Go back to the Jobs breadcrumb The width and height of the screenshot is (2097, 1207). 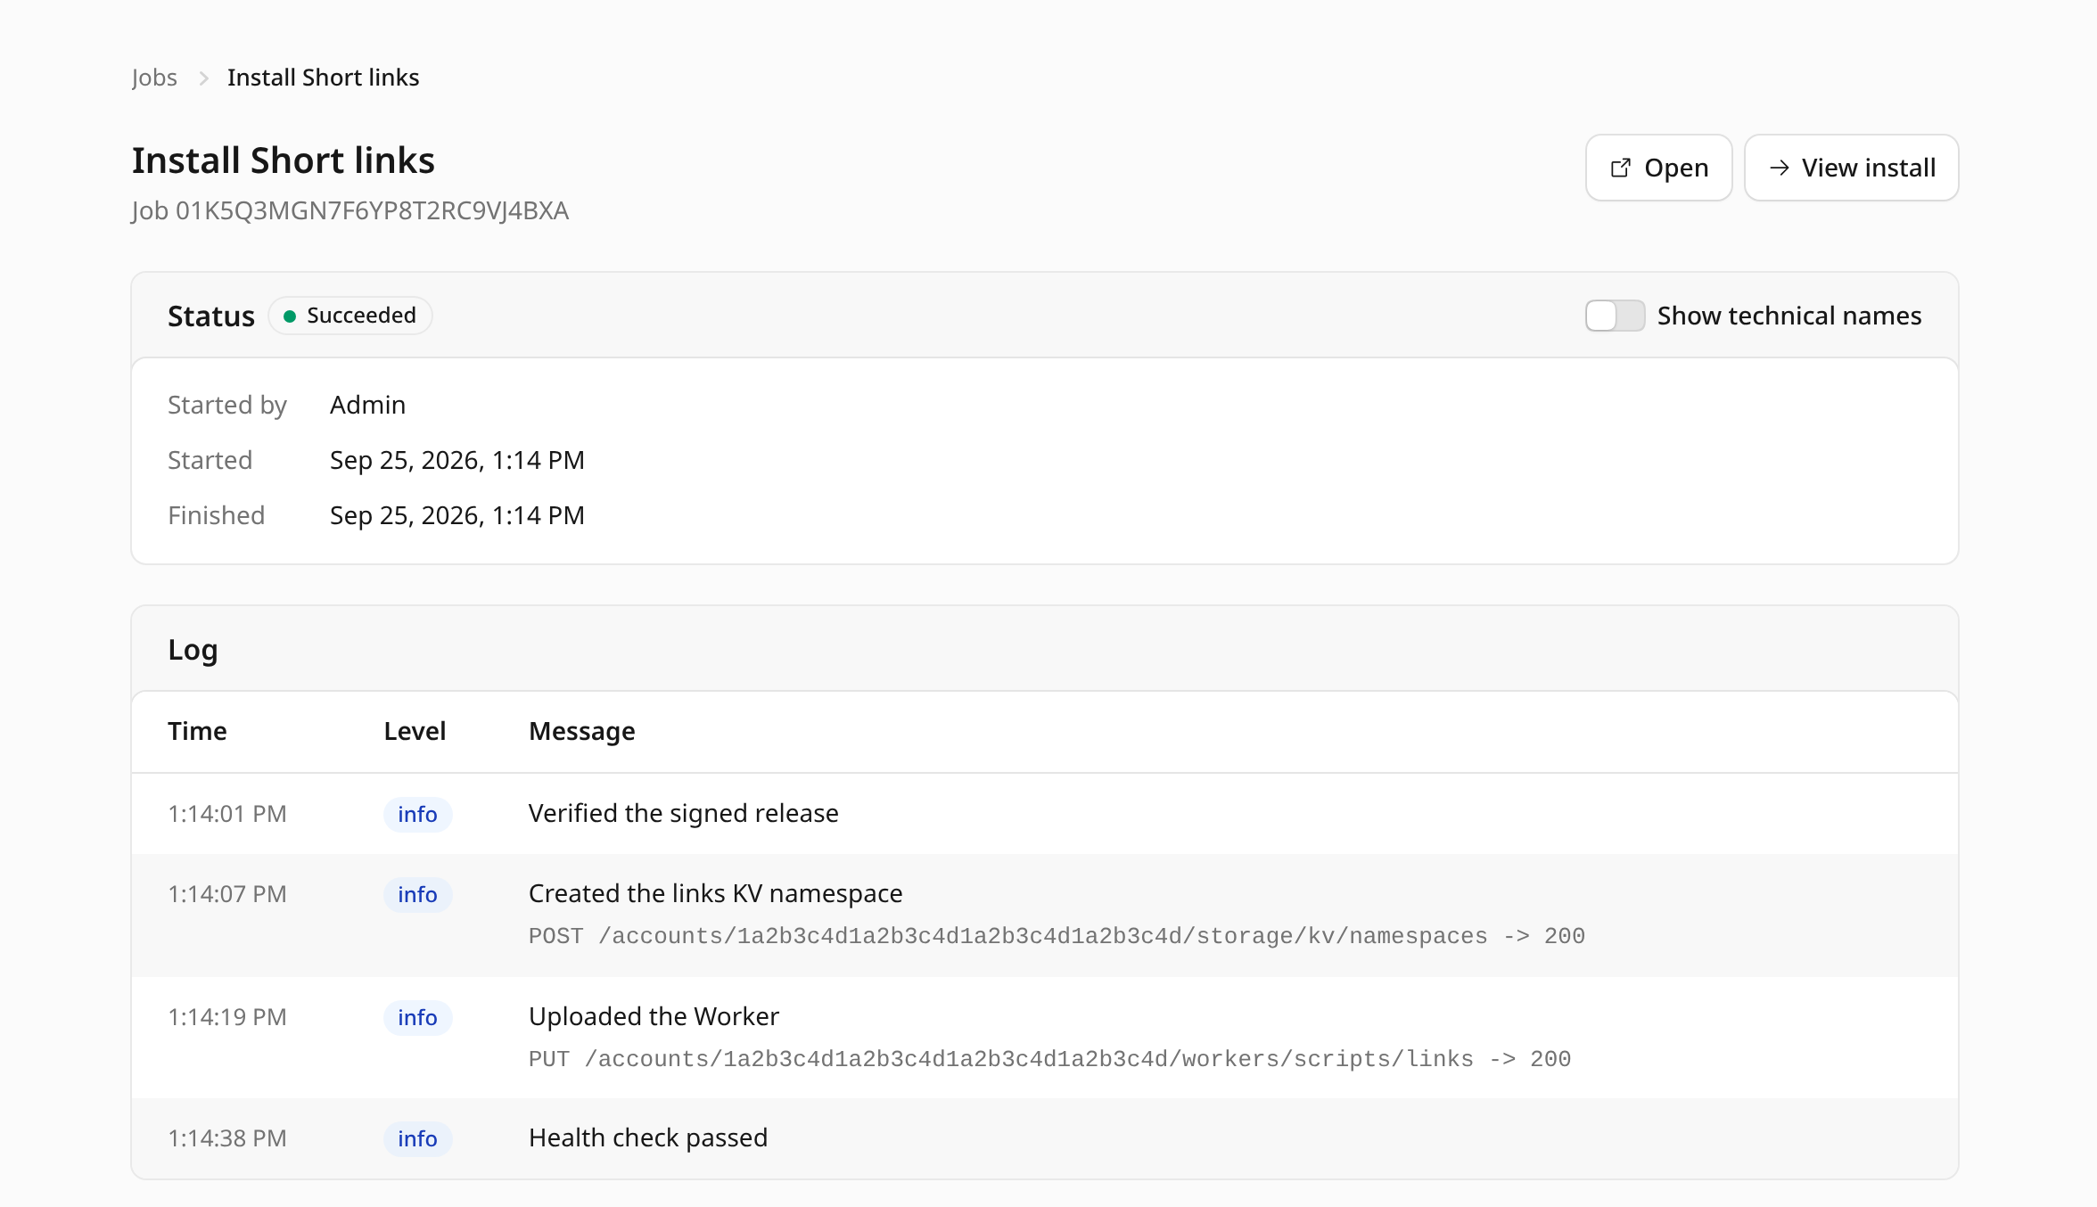[154, 78]
